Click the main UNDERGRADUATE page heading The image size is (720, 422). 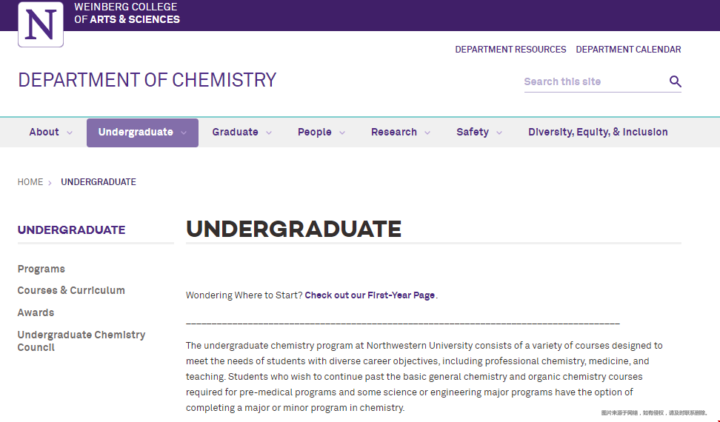(x=293, y=229)
